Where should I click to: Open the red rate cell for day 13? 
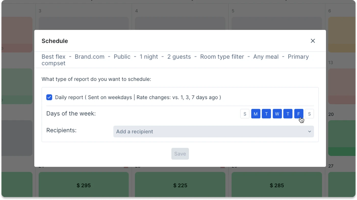(x=342, y=86)
